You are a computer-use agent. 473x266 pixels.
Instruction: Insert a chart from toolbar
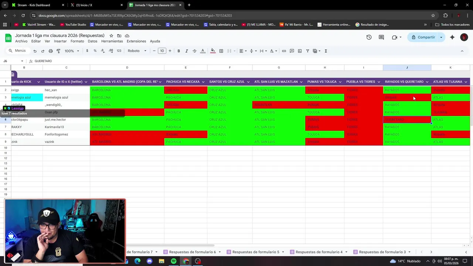(x=300, y=51)
